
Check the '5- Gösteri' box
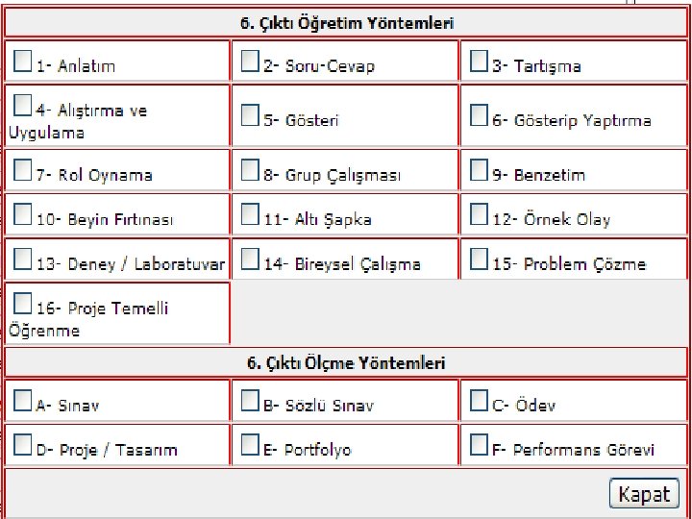click(x=250, y=117)
